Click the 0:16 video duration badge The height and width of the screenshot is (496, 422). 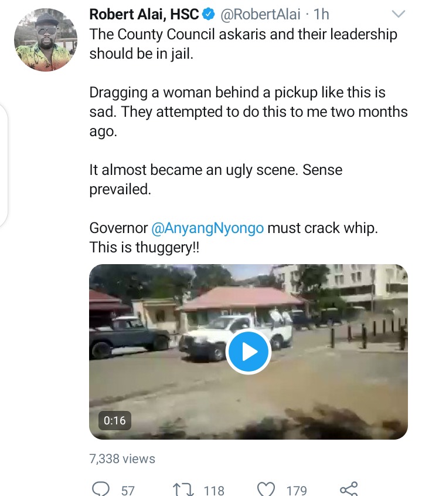coord(115,420)
